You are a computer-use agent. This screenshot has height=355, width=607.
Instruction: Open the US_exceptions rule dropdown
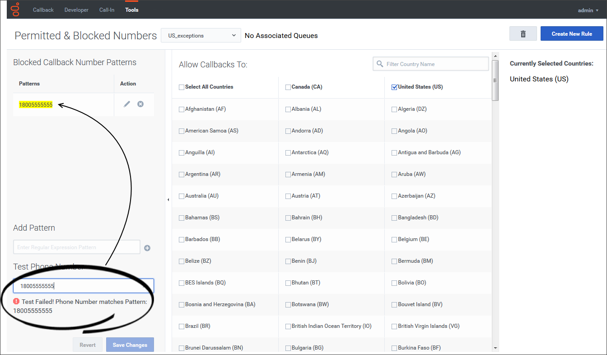click(201, 35)
